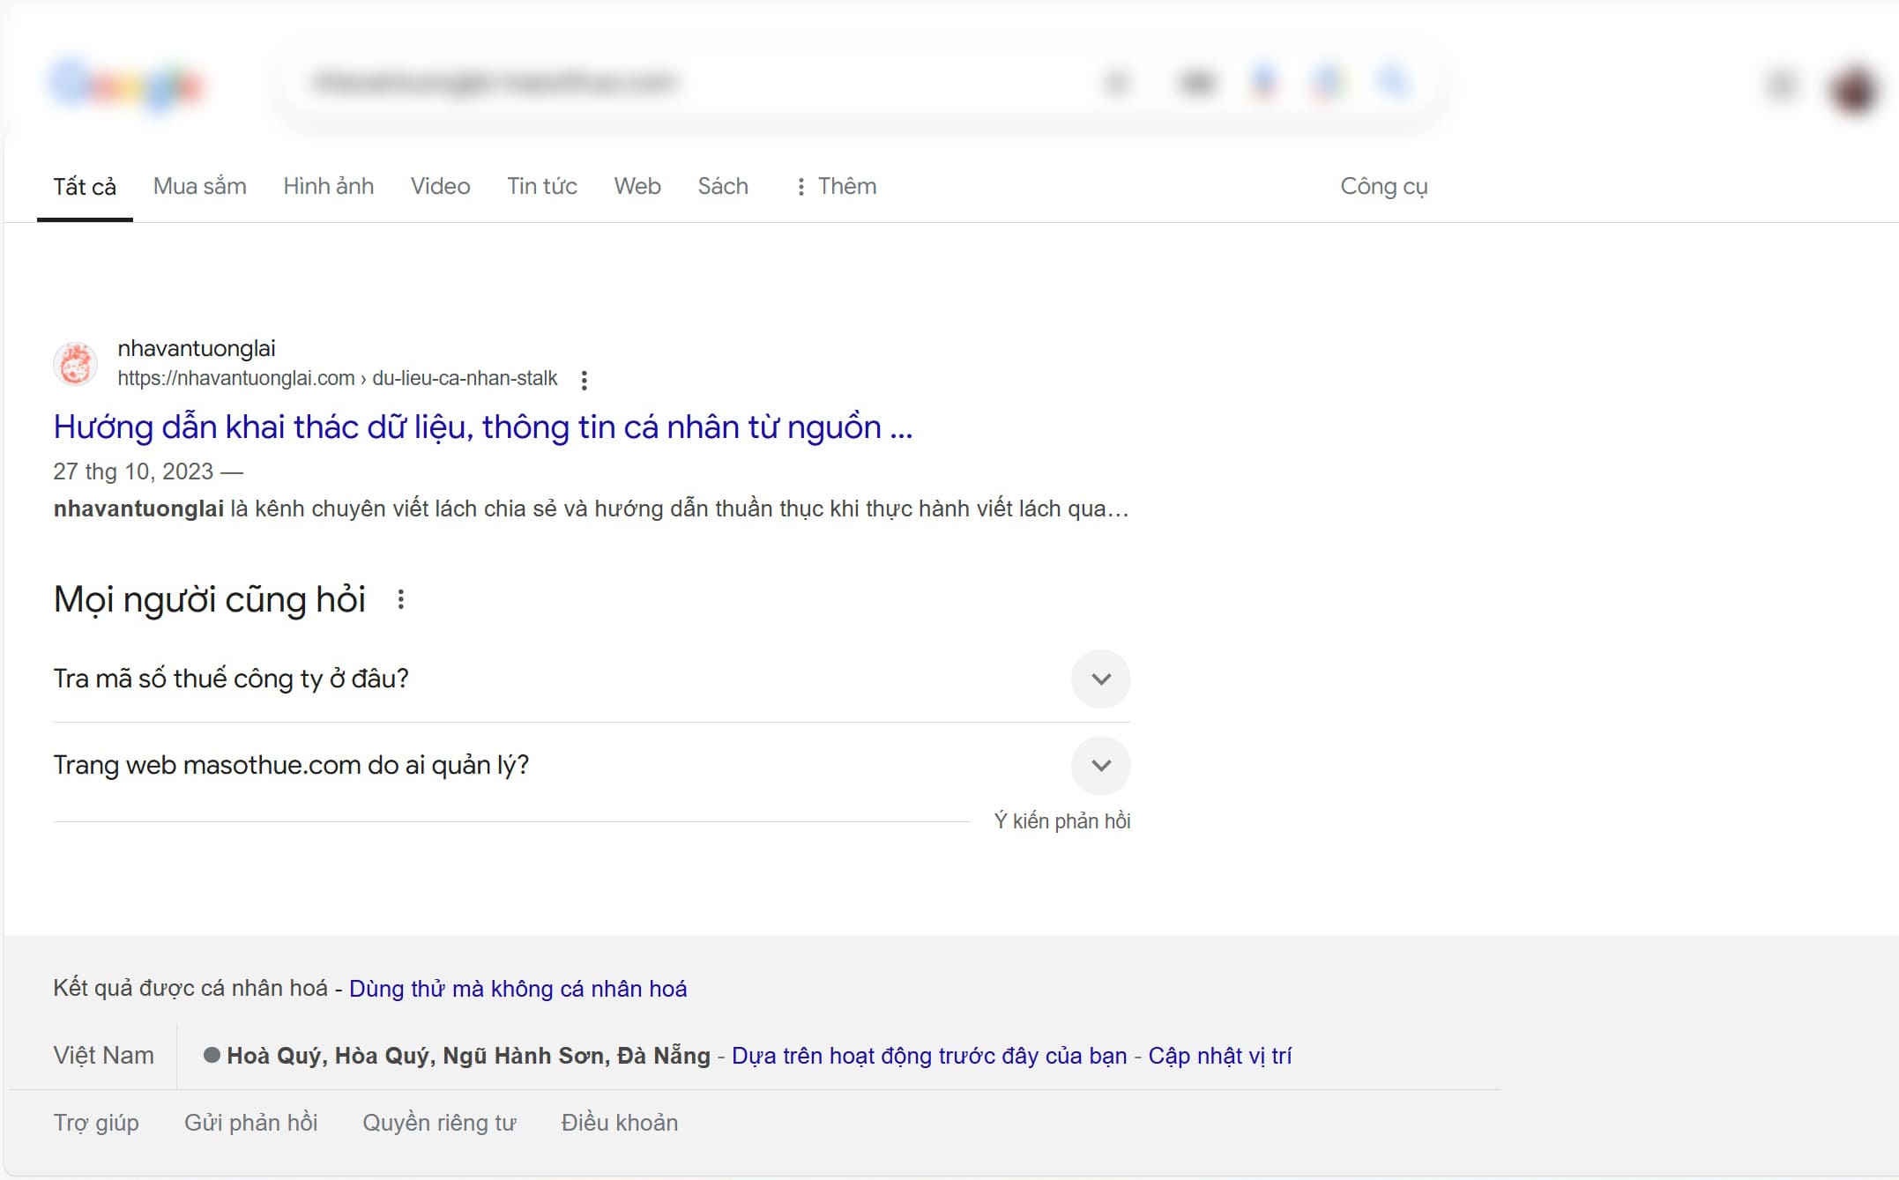Click Dựa trên hoạt động trước đây link
Image resolution: width=1899 pixels, height=1180 pixels.
click(x=929, y=1056)
